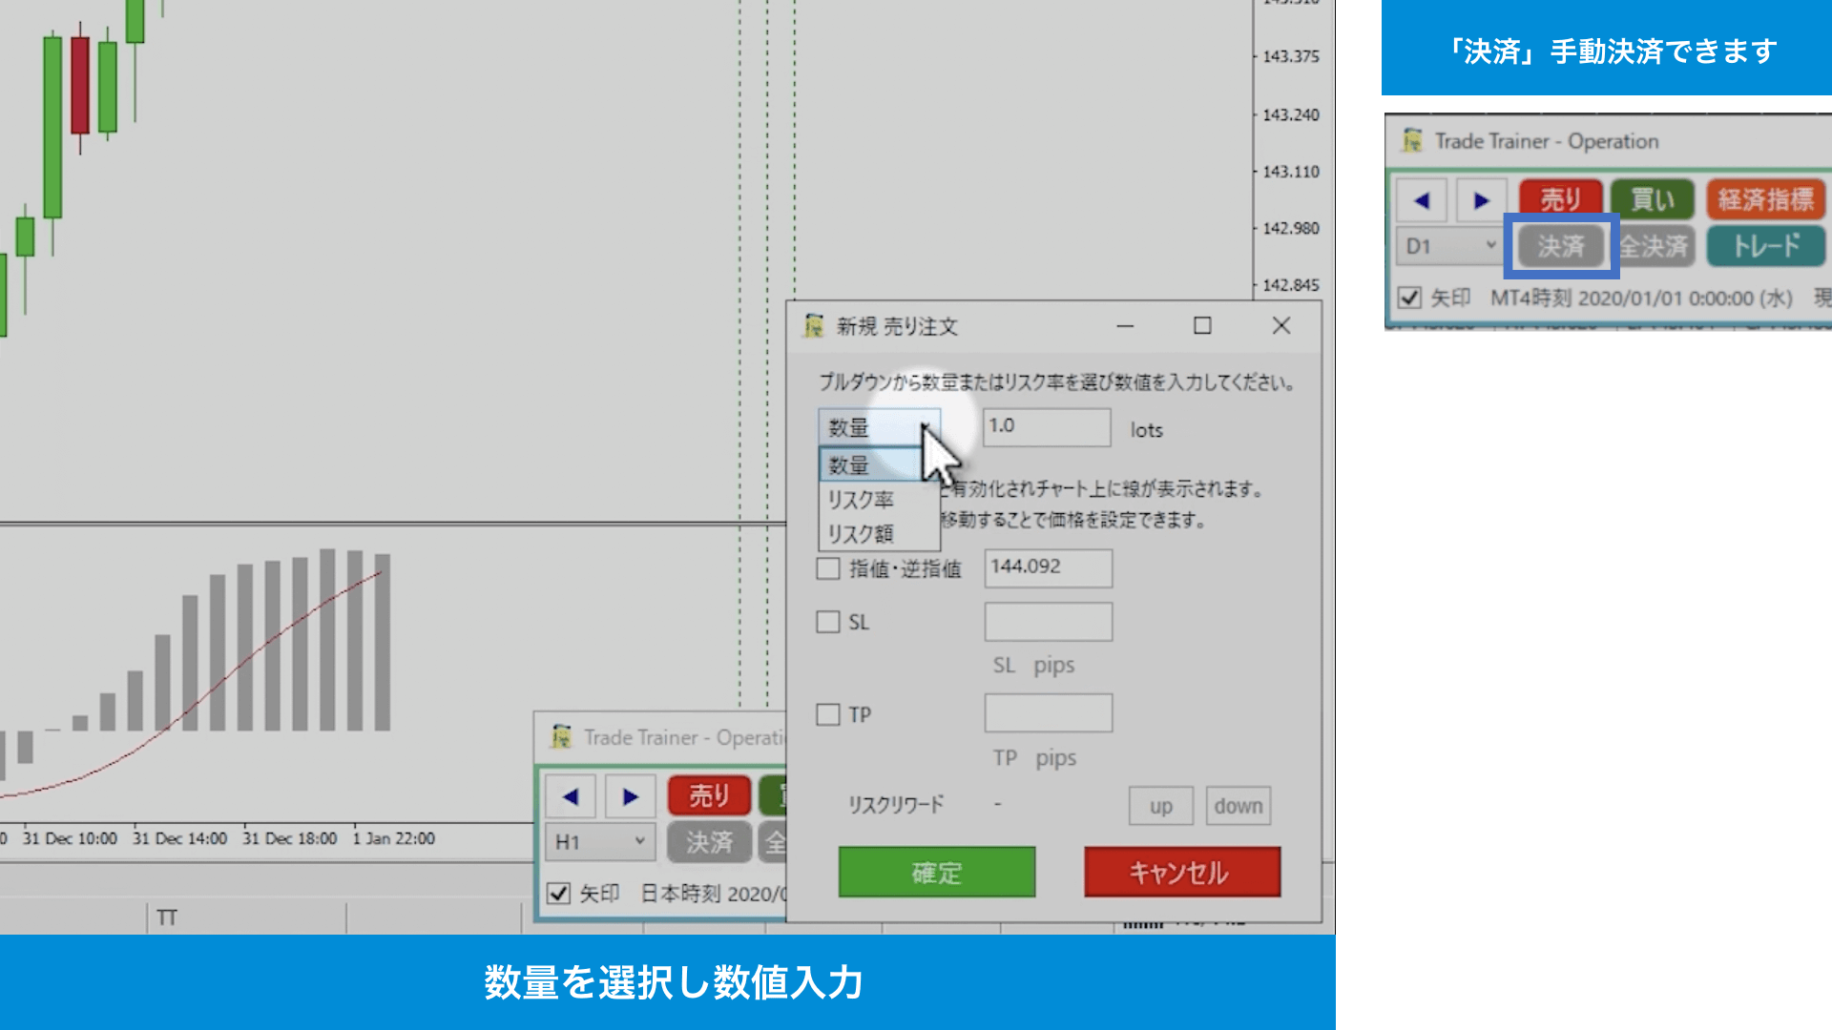Click the 確定 (Confirm) button
Screen dimensions: 1832x1030
tap(936, 873)
